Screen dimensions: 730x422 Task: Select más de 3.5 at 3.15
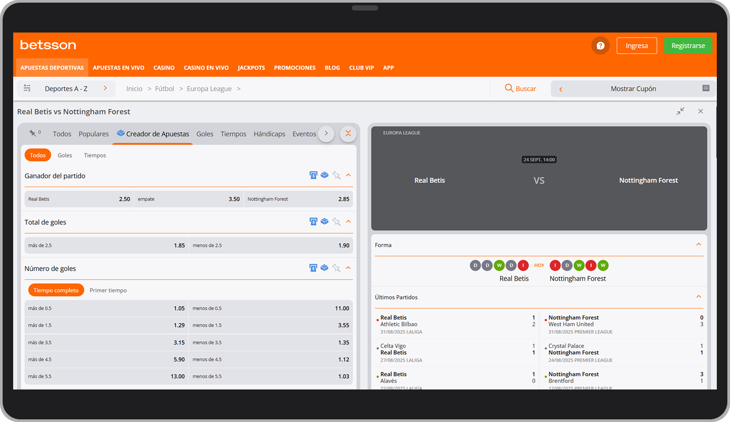click(106, 342)
